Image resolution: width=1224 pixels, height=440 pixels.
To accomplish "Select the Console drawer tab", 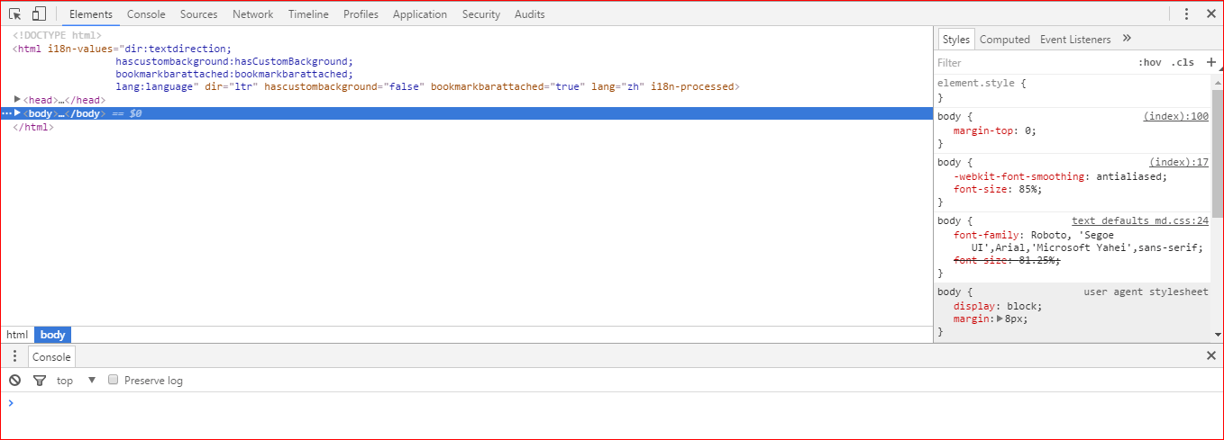I will tap(51, 356).
